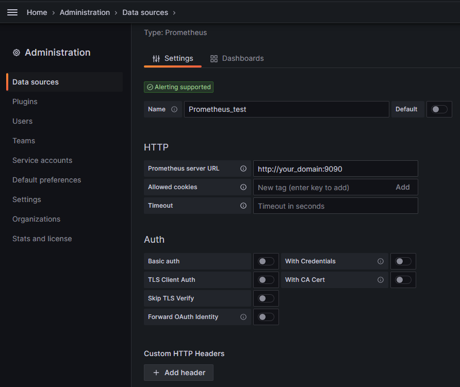Enable Skip TLS Verify toggle
Screen dimensions: 460x387
pyautogui.click(x=266, y=298)
